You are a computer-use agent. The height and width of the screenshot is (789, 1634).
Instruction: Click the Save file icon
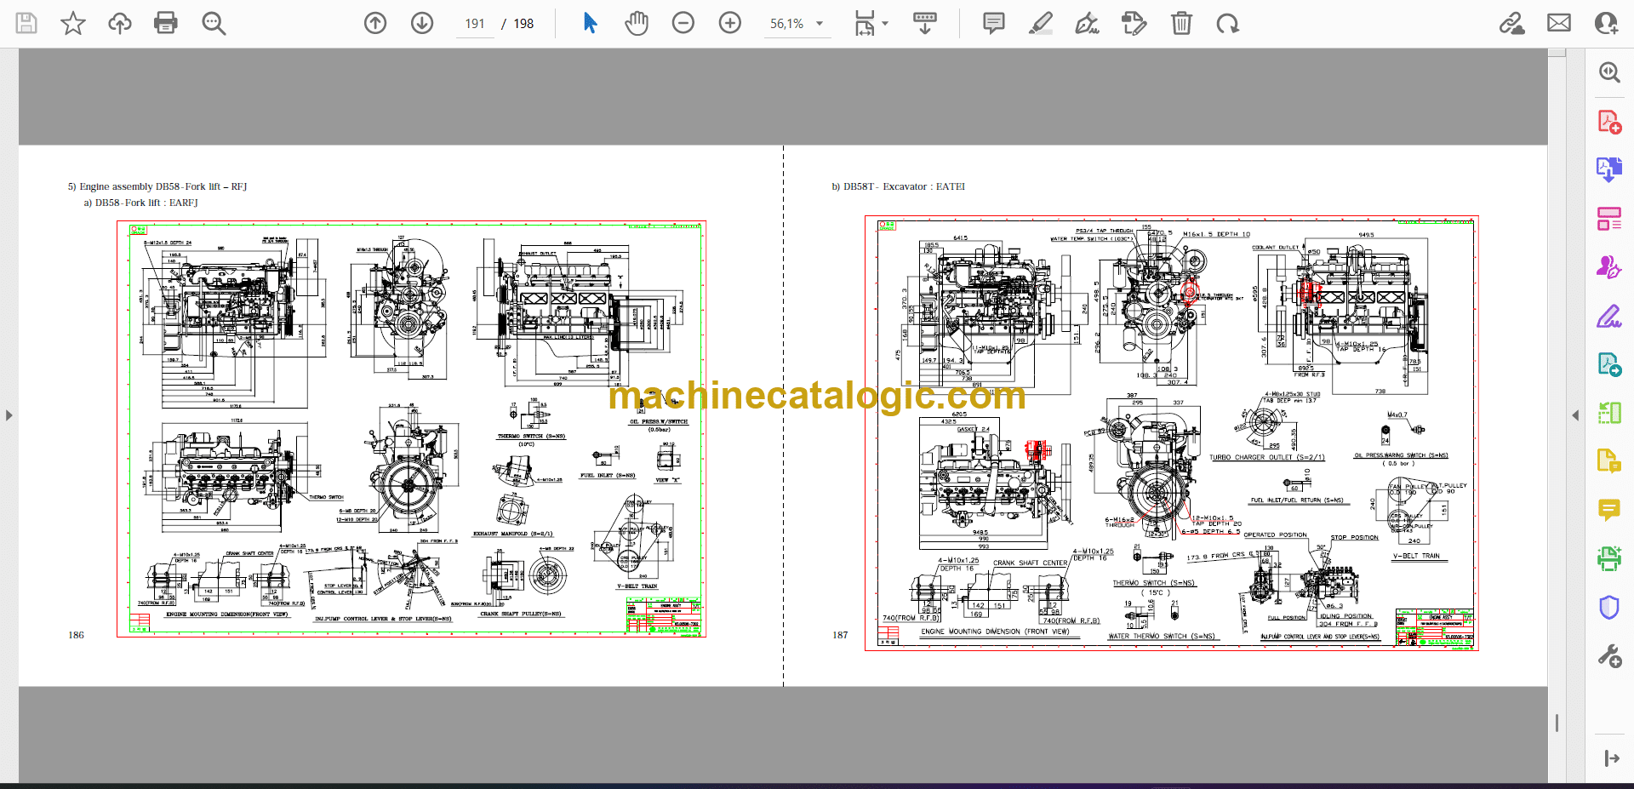[x=26, y=23]
